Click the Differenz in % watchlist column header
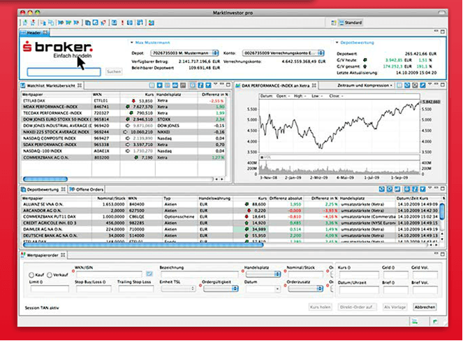 (x=214, y=94)
